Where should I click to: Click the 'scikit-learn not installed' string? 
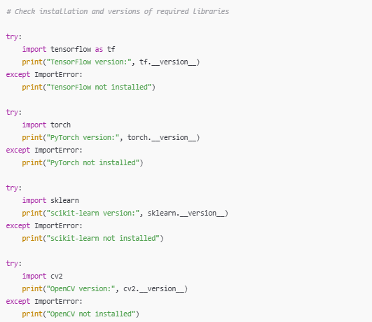(103, 238)
